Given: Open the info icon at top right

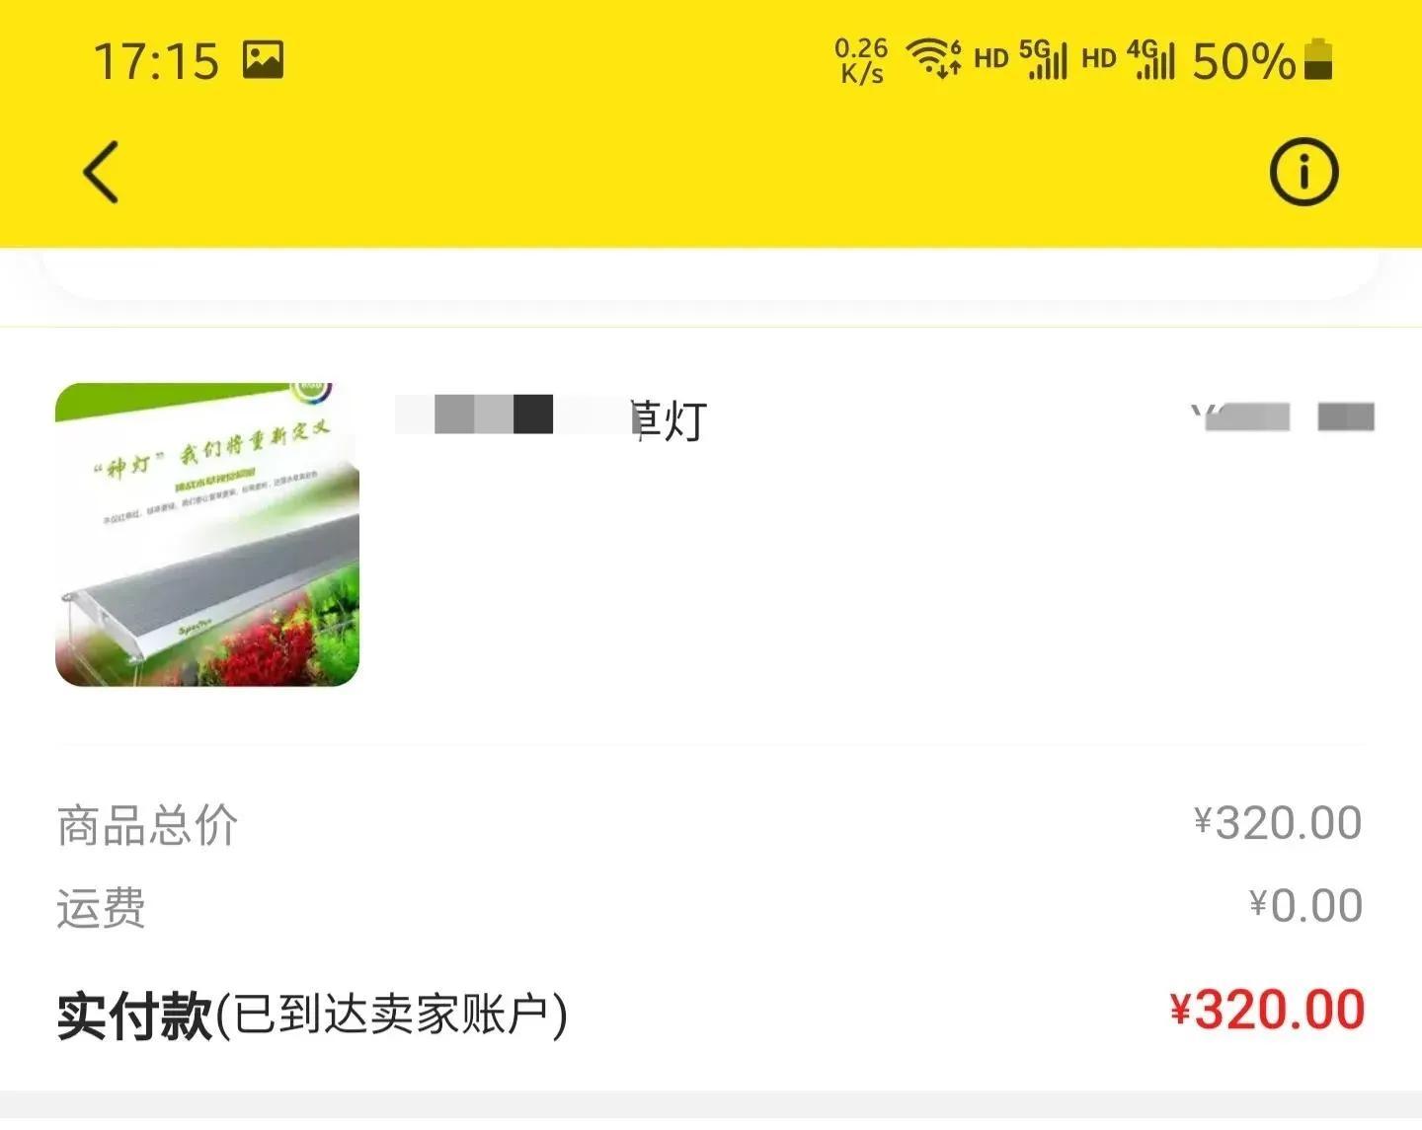Looking at the screenshot, I should pos(1303,172).
